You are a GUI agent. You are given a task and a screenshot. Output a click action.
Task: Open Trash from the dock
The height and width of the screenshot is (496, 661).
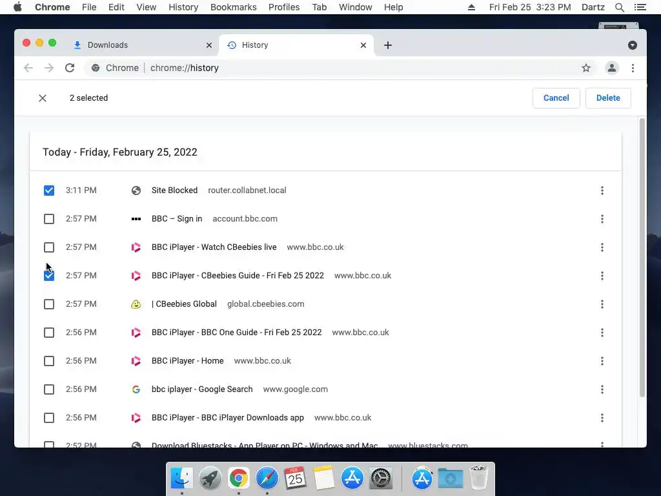479,477
